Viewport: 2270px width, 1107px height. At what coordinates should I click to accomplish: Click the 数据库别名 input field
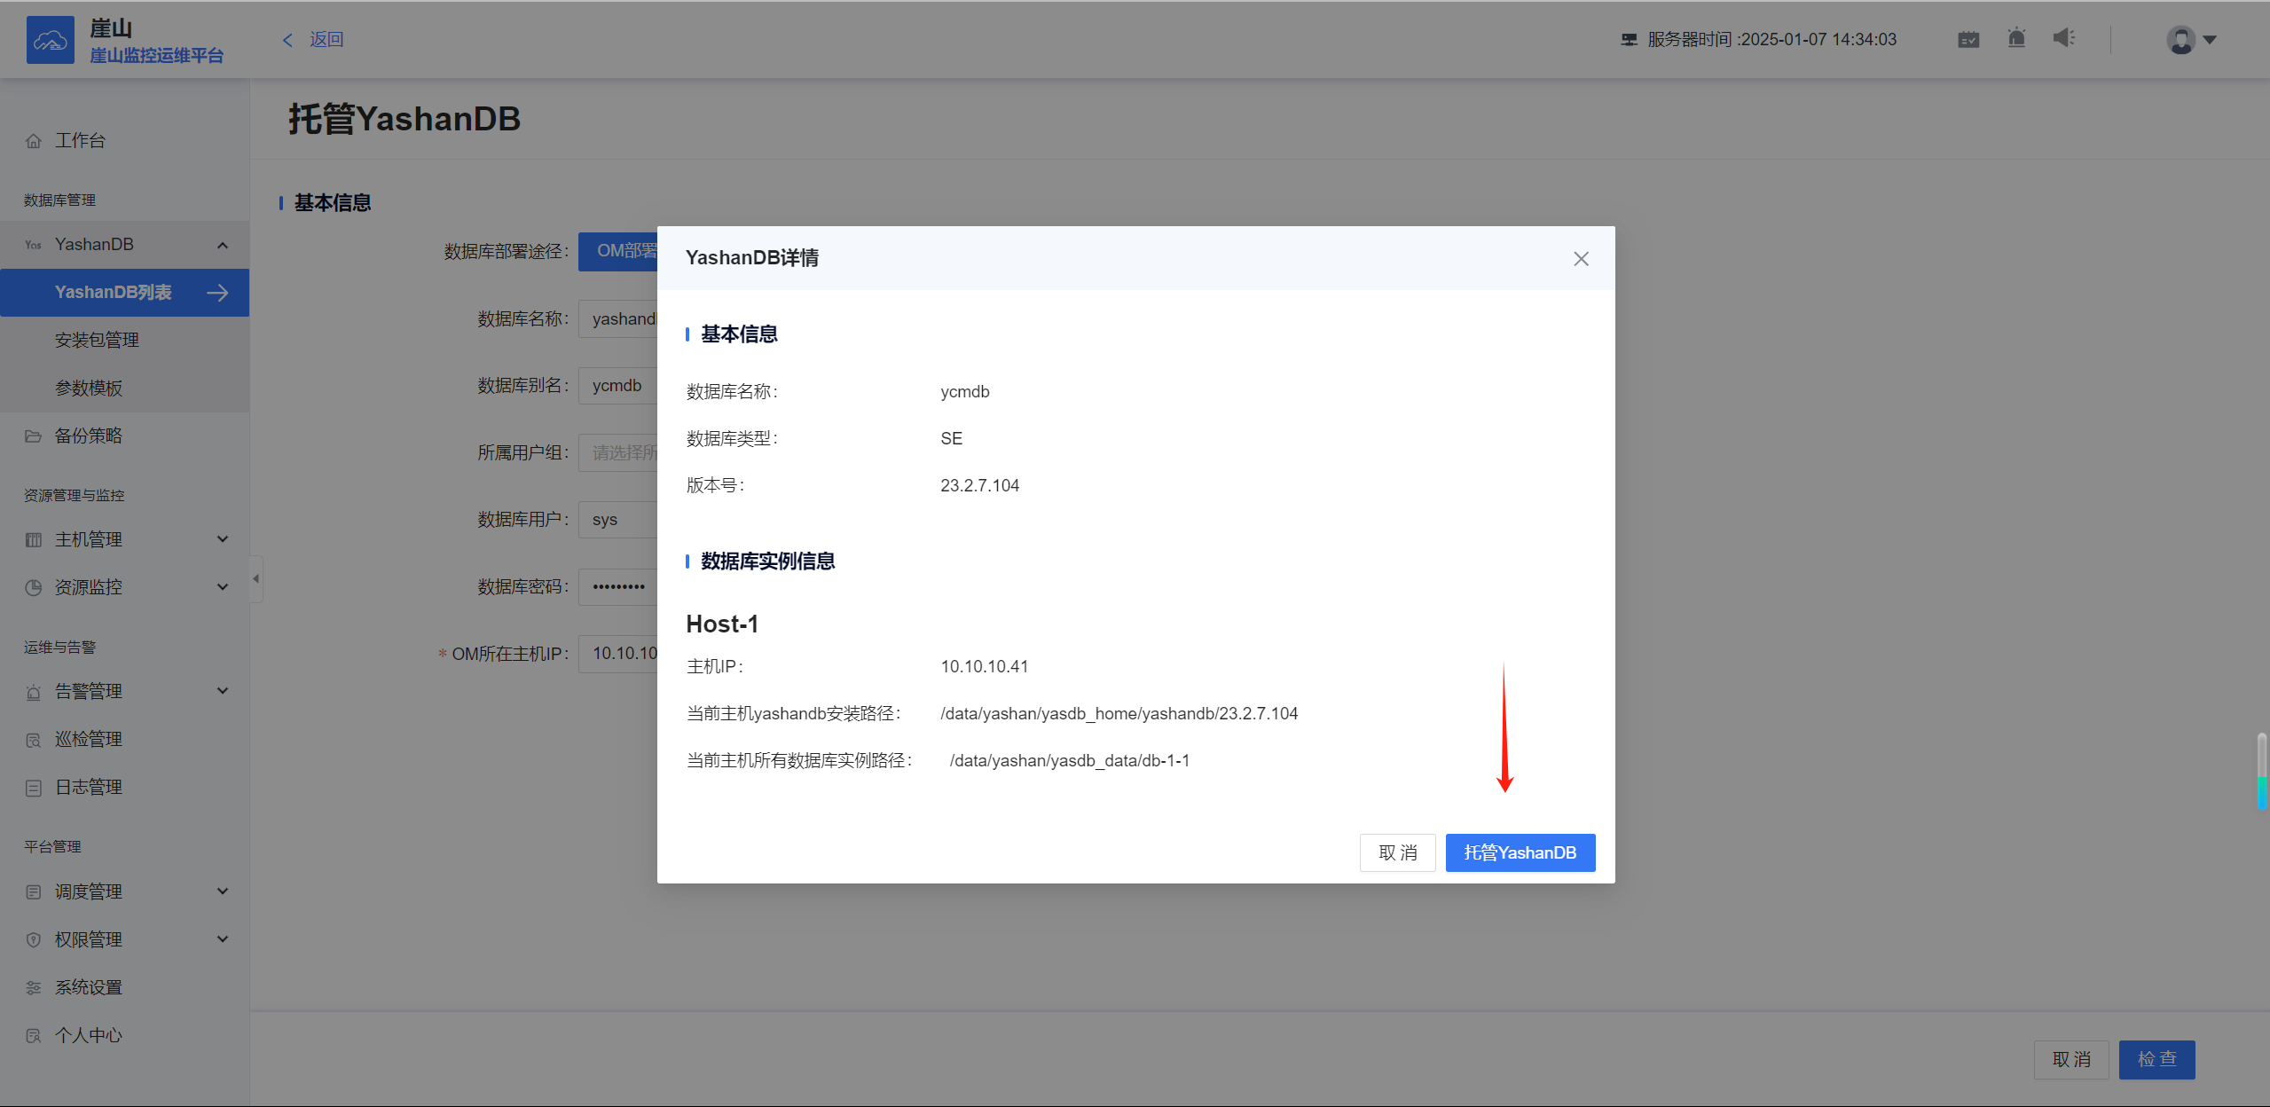coord(618,386)
